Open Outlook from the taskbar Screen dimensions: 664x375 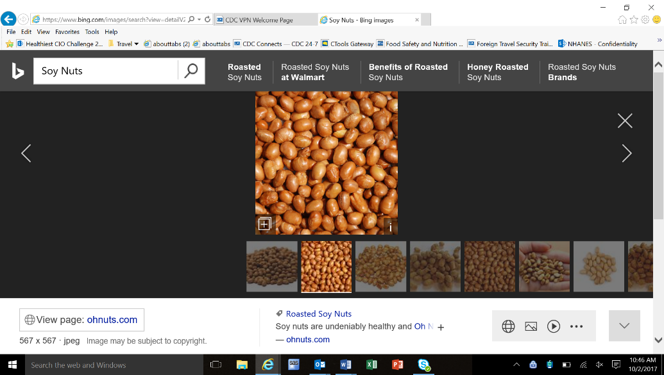(319, 365)
